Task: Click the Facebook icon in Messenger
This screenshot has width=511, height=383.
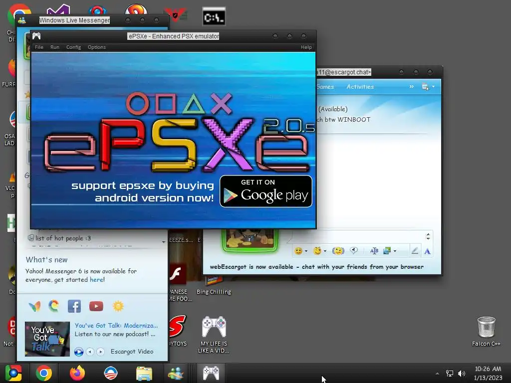Action: (x=74, y=306)
